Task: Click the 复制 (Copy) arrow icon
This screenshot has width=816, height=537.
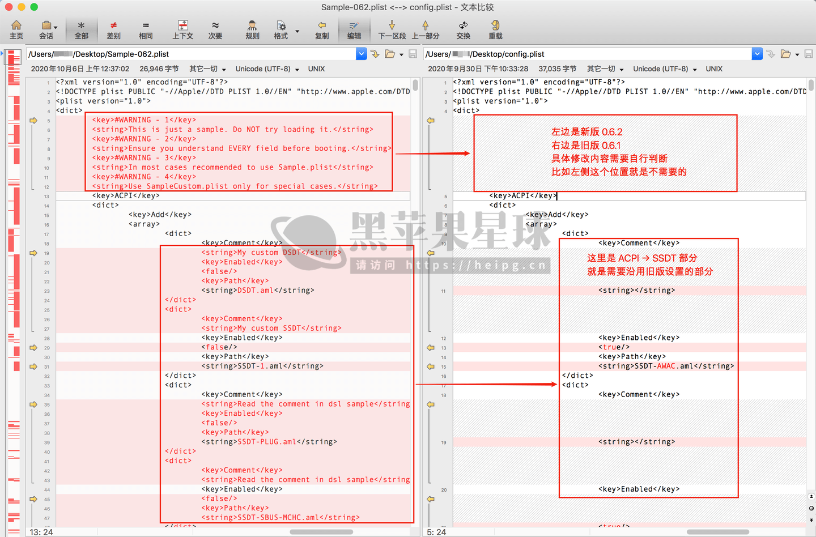Action: click(322, 29)
